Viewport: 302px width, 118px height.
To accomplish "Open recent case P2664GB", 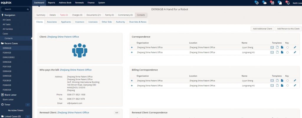I will (x=7, y=53).
